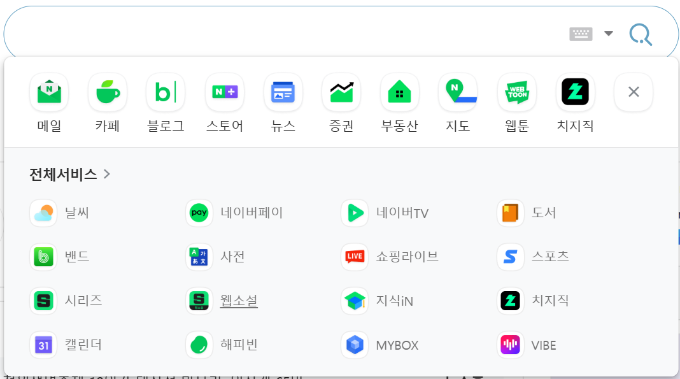Click the Naver TV play icon

click(x=355, y=213)
